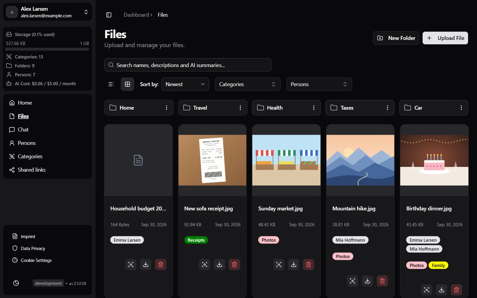
Task: Open Shared links page
Action: [48, 170]
